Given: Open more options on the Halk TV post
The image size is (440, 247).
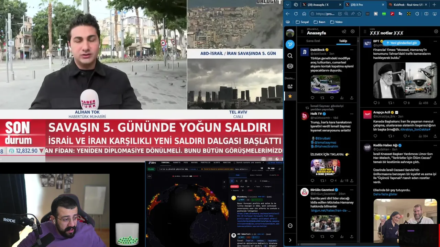Looking at the screenshot, I should click(351, 114).
